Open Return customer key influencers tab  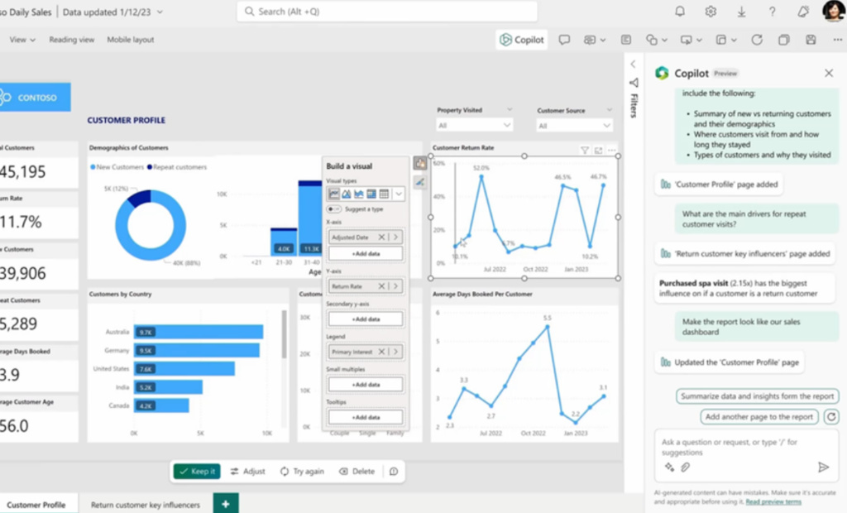(146, 505)
